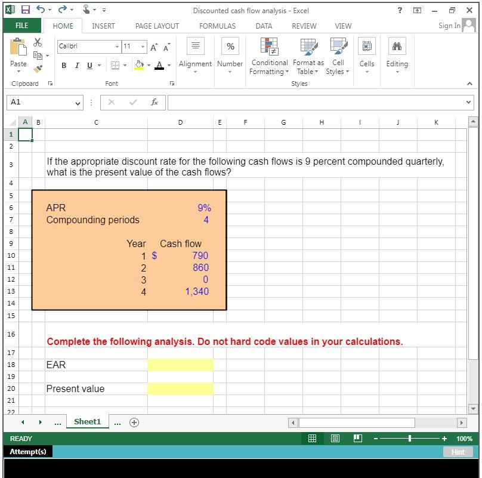Open Excel Help question mark
Screen dimensions: 482x478
(400, 10)
